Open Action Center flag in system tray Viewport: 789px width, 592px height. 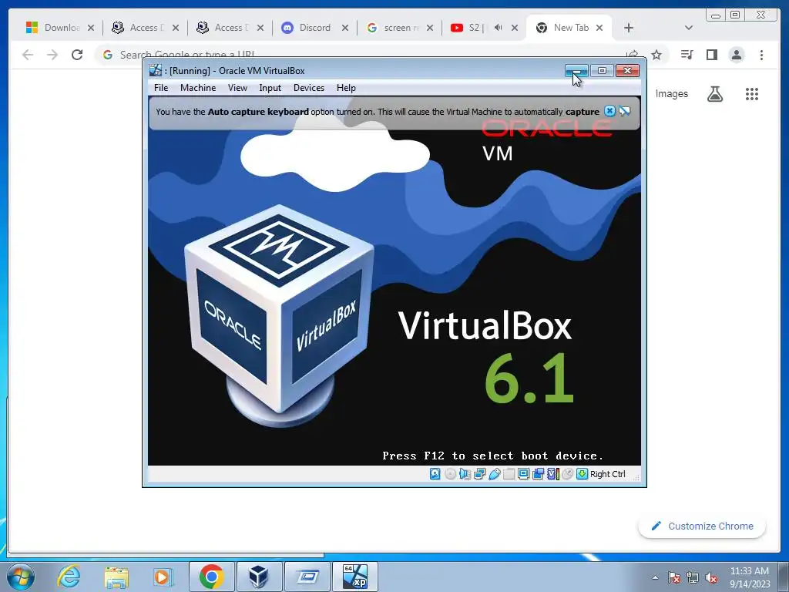coord(674,577)
